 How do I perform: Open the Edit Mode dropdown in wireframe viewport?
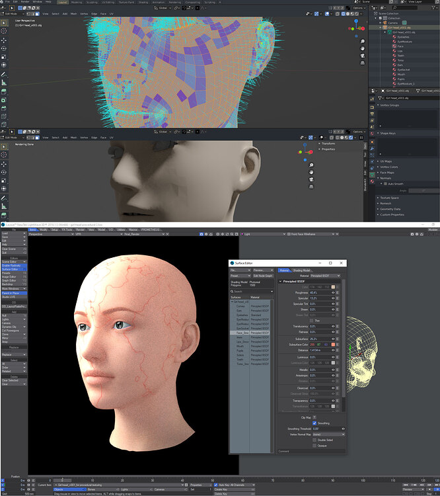pos(13,14)
